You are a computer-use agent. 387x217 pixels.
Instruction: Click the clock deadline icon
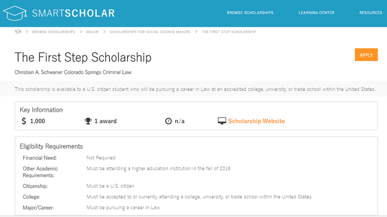click(168, 121)
